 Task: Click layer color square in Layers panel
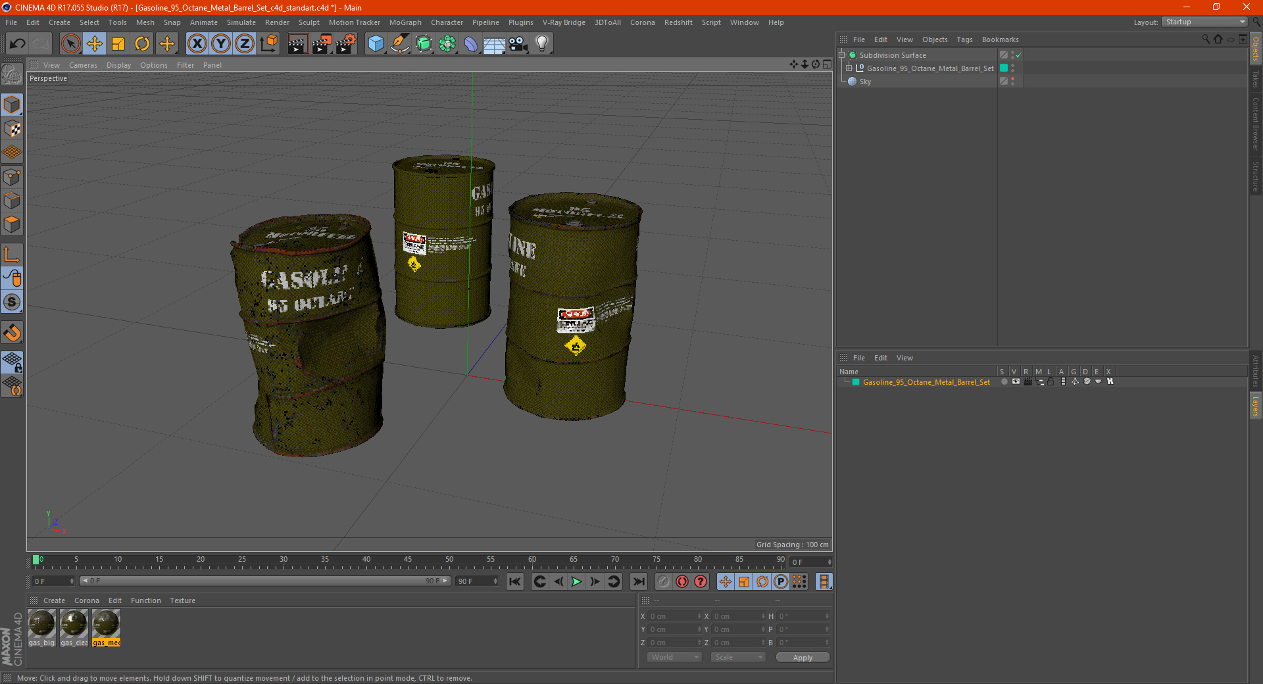click(x=856, y=382)
